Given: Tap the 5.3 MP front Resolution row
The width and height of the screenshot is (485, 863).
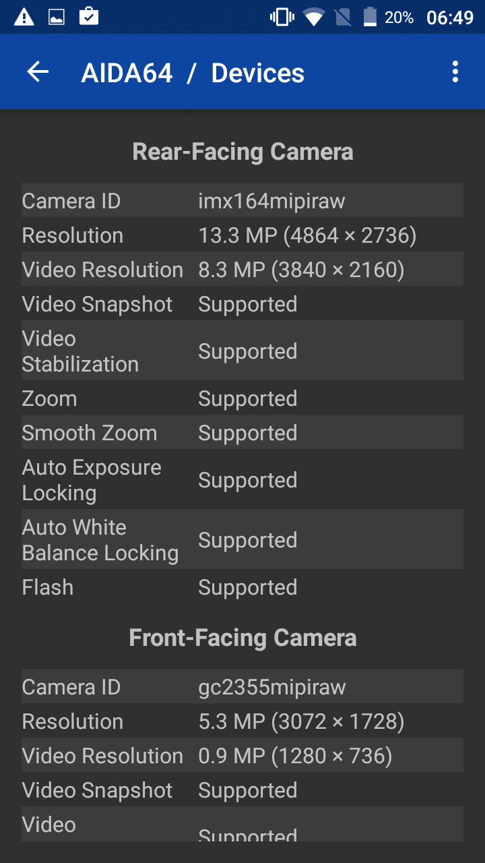Looking at the screenshot, I should 243,721.
